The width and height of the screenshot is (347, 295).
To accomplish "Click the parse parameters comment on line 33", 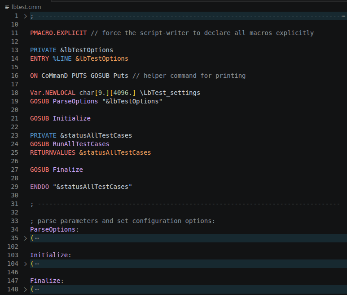I will (x=123, y=221).
